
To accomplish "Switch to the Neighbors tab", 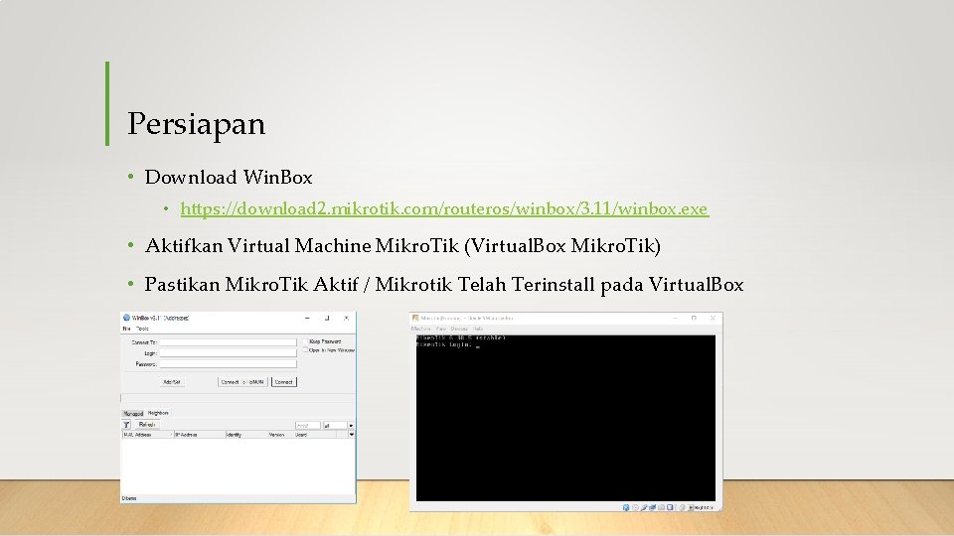I will (x=158, y=413).
